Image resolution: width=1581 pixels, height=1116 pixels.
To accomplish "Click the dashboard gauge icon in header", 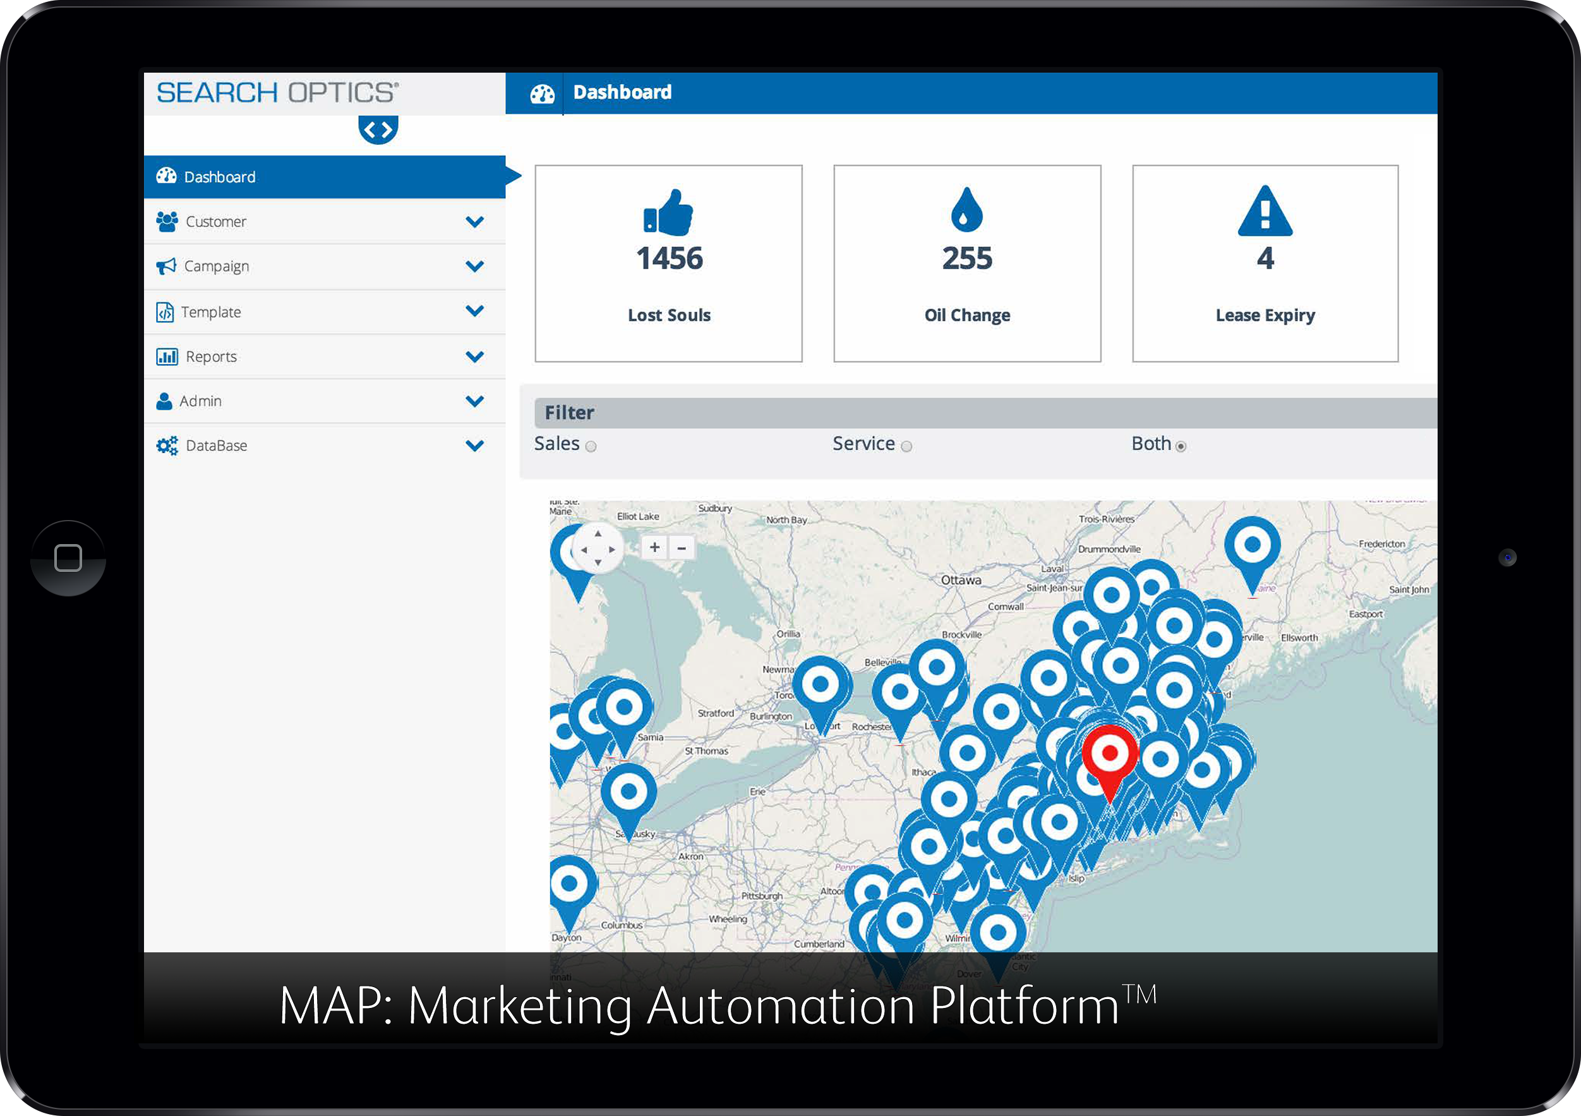I will pyautogui.click(x=543, y=93).
